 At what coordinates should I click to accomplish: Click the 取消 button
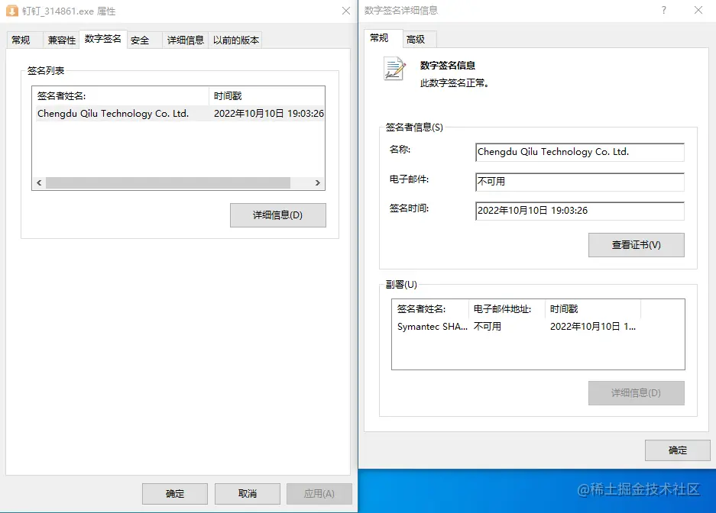pos(247,493)
